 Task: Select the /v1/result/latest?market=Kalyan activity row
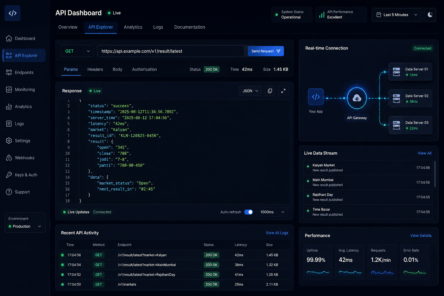click(x=175, y=255)
